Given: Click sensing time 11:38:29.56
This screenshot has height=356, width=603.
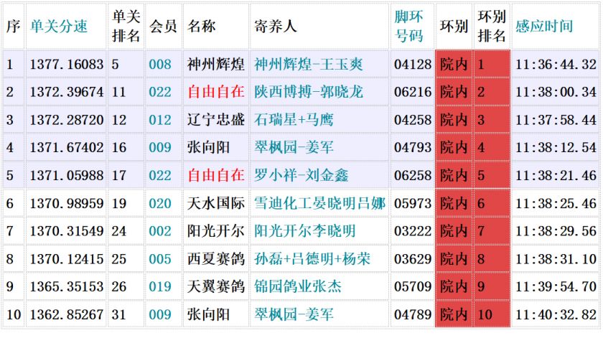Looking at the screenshot, I should pos(556,230).
